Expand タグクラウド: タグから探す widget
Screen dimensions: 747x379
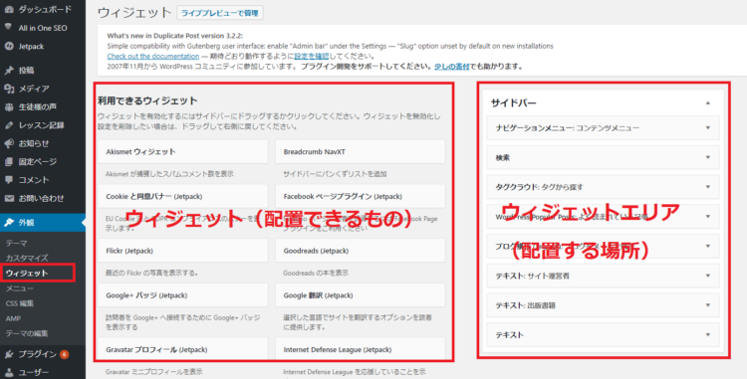pos(707,187)
